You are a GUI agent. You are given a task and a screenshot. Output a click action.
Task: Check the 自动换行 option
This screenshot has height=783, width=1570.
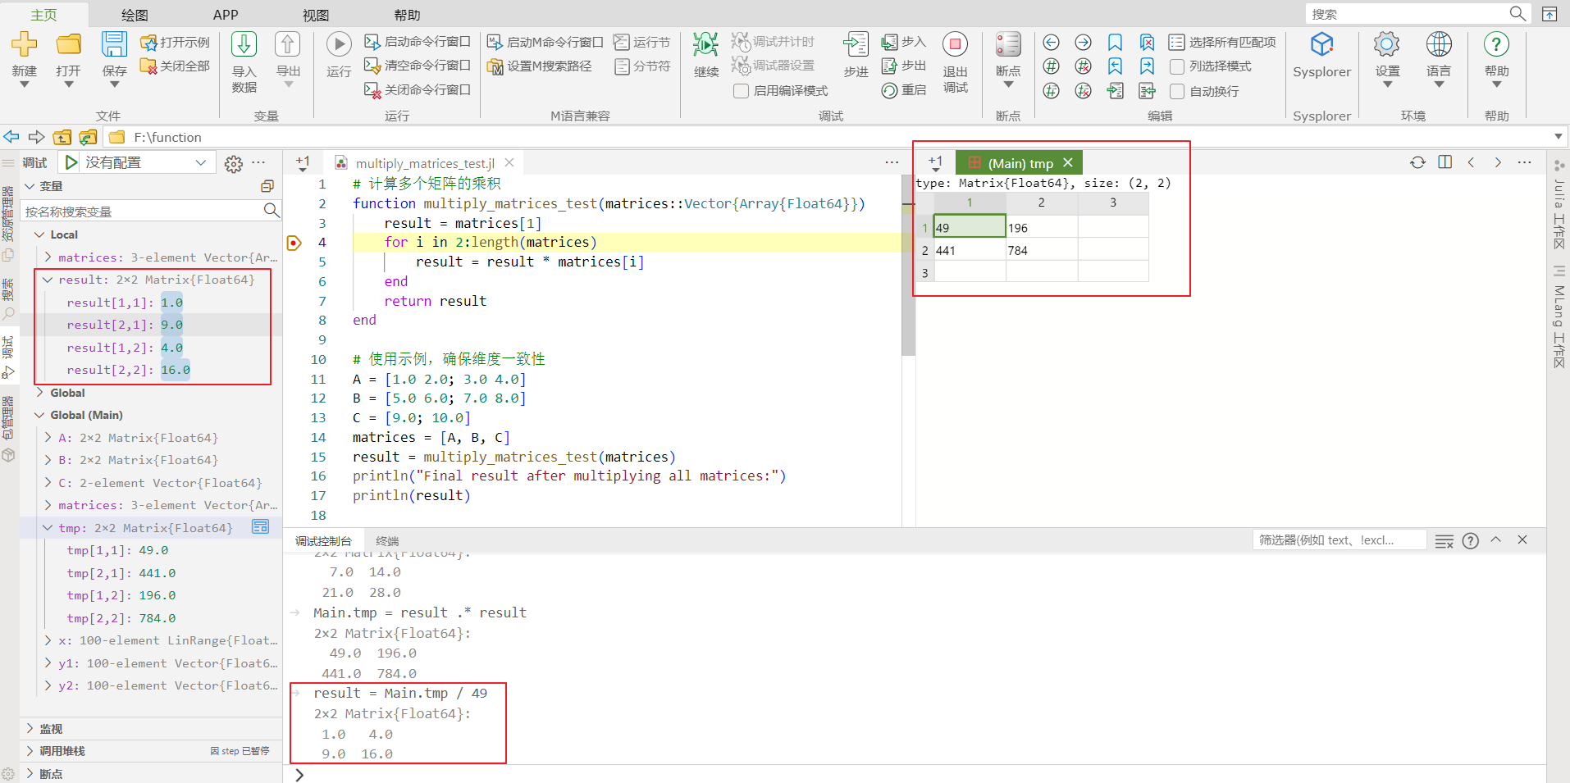[x=1177, y=91]
